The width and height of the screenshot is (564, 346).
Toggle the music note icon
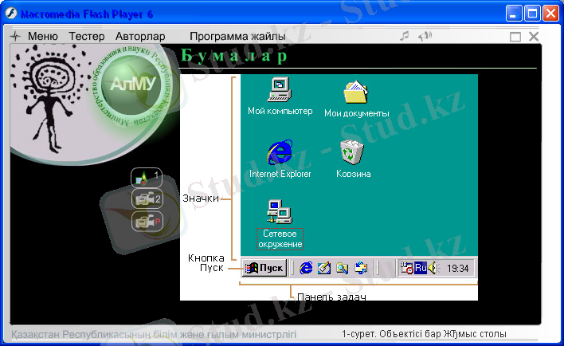click(x=405, y=36)
